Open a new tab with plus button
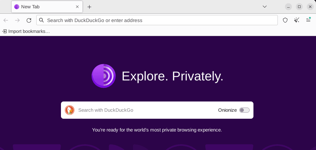 tap(89, 7)
